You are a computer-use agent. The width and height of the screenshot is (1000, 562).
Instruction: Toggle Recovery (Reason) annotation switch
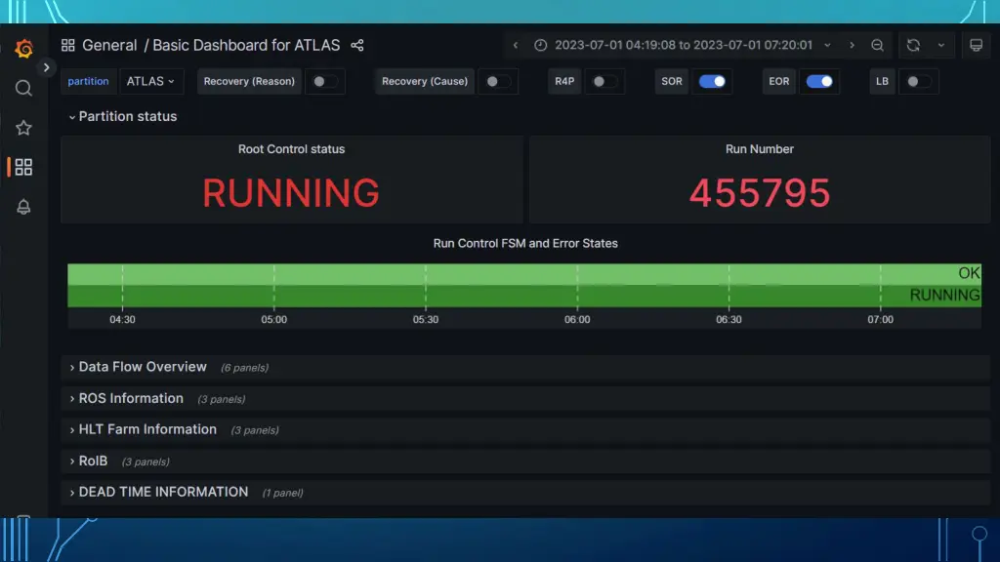coord(324,82)
